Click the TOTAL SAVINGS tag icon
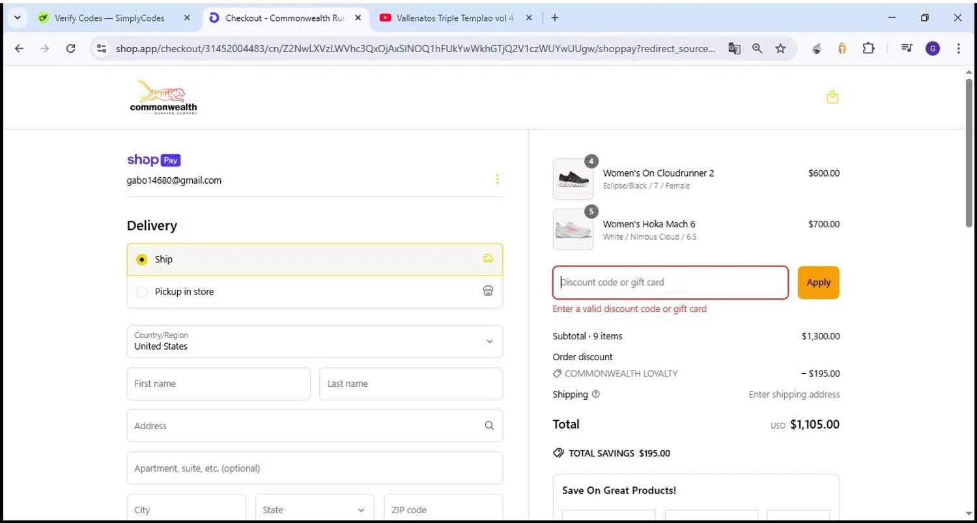The image size is (977, 523). (558, 453)
